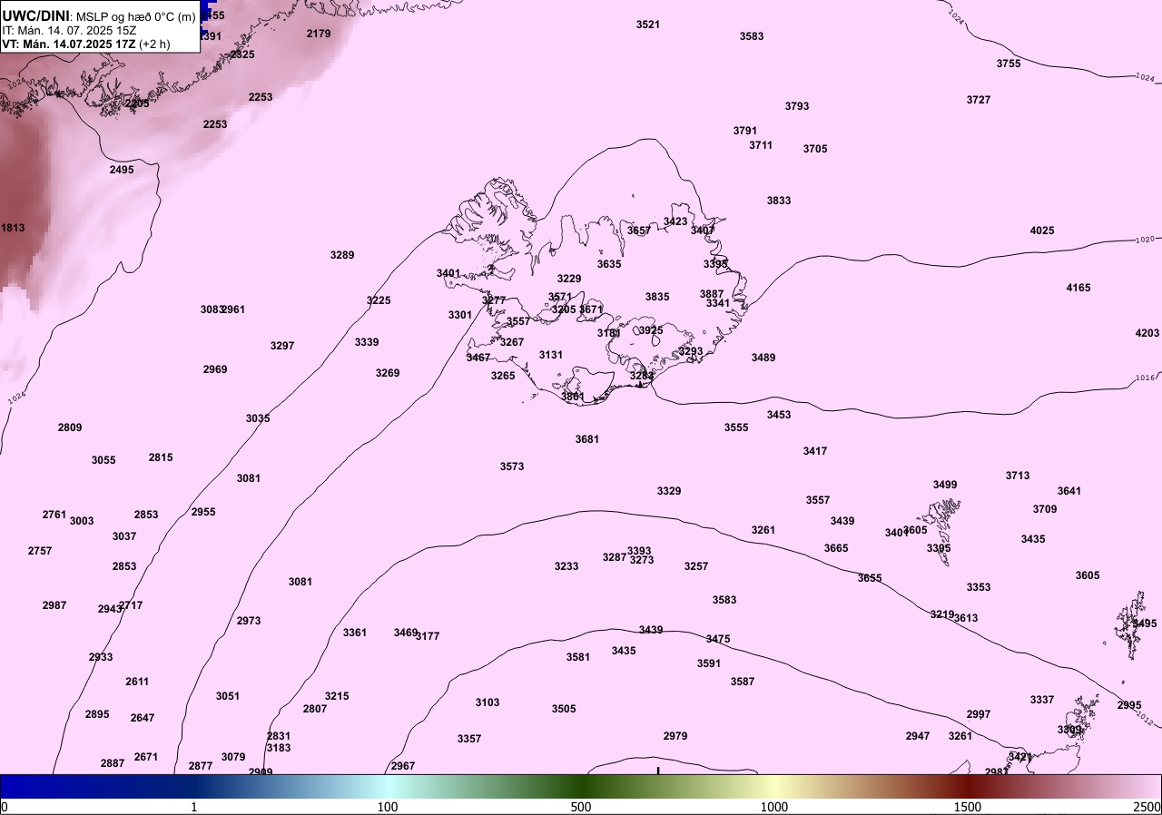
Task: Click the 2809 height value
Action: (x=70, y=427)
